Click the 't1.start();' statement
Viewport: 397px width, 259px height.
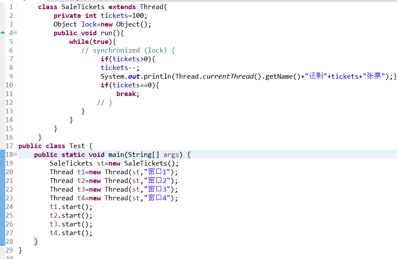coord(71,207)
